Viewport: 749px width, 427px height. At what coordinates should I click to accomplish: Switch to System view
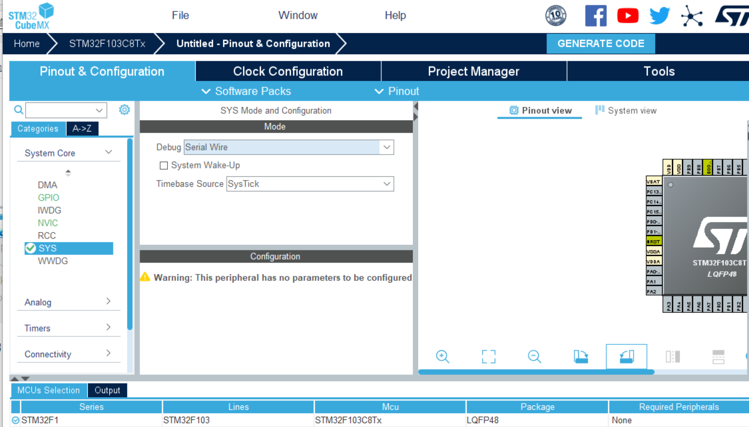click(626, 110)
